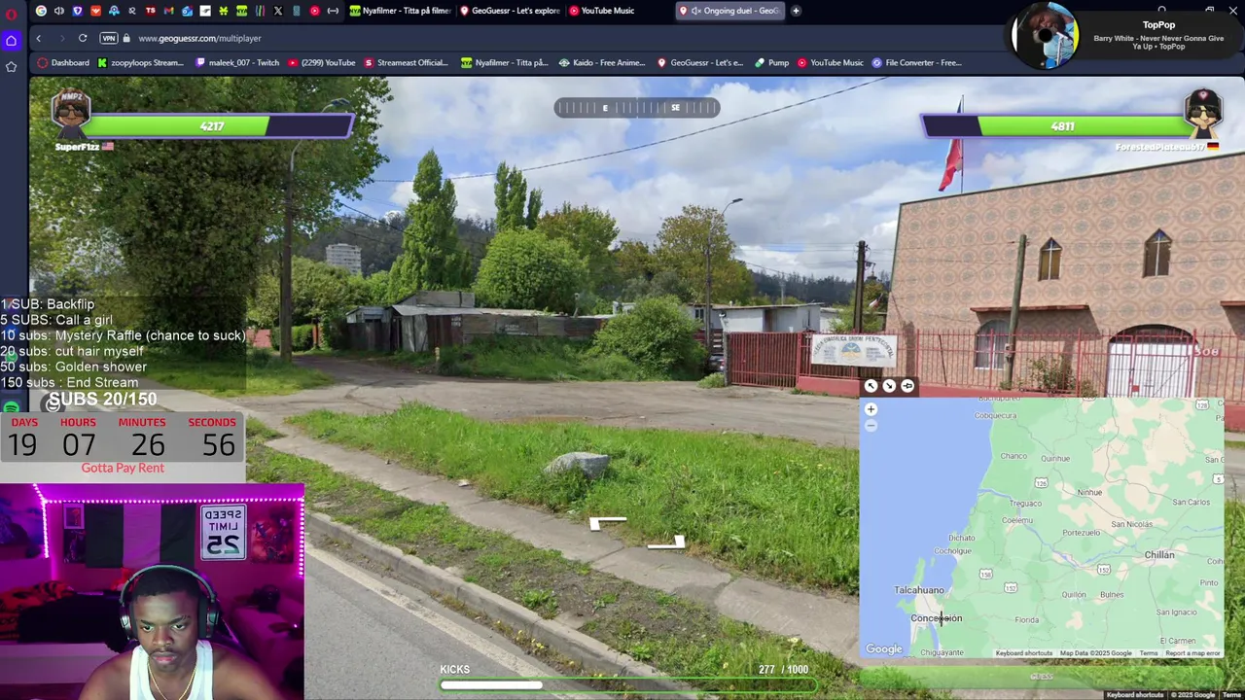
Task: Switch to the TS pinned tab
Action: tap(151, 11)
